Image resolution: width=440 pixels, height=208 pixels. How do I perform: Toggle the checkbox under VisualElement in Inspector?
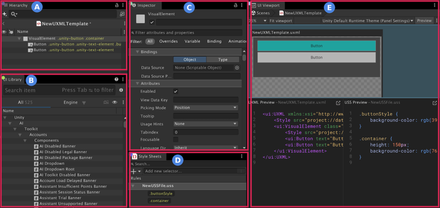pos(152,22)
